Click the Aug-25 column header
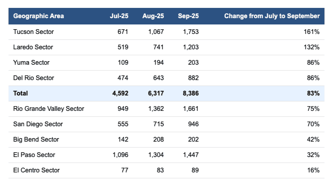Screen dimensions: 333x187 pos(153,16)
